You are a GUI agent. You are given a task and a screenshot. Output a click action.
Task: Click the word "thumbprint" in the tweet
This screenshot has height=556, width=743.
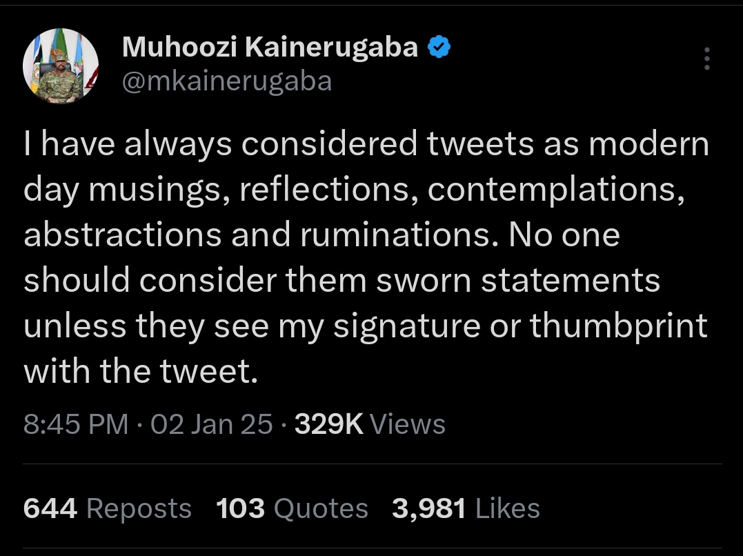(x=618, y=326)
